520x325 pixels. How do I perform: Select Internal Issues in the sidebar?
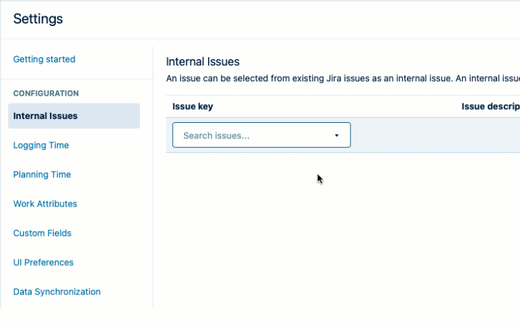click(45, 116)
